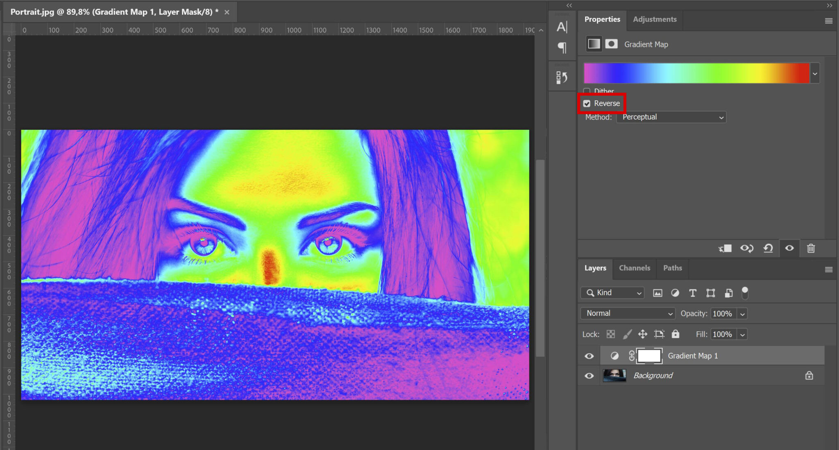Open the Kind layer filter dropdown
This screenshot has width=839, height=450.
coord(612,293)
